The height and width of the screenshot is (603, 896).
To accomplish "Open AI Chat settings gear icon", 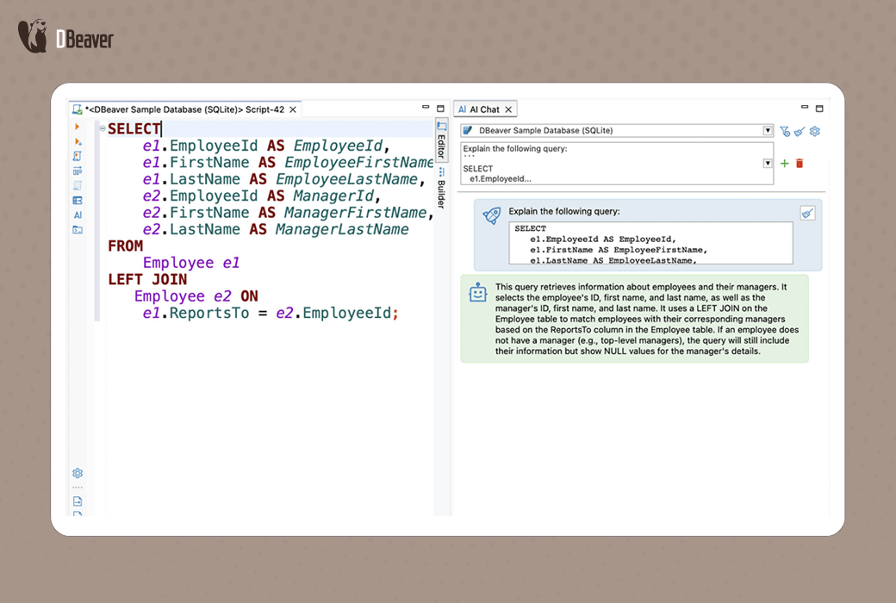I will (814, 131).
